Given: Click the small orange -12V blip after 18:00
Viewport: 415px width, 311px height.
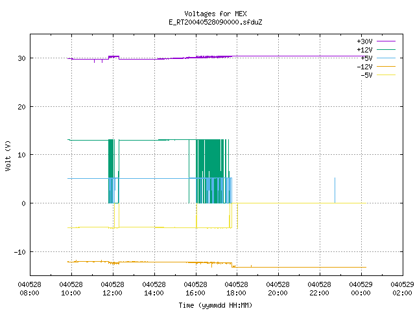Looking at the screenshot, I should pyautogui.click(x=251, y=266).
